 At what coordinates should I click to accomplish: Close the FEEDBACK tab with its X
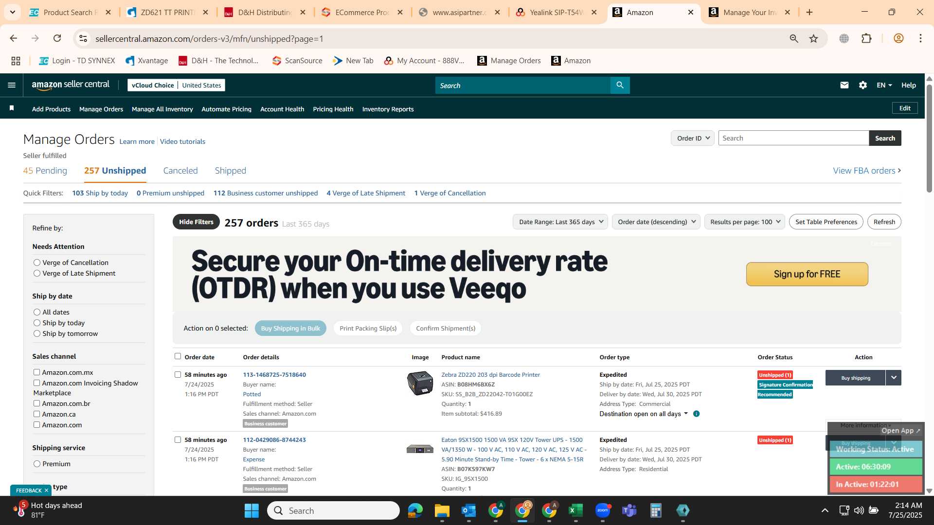pos(46,490)
